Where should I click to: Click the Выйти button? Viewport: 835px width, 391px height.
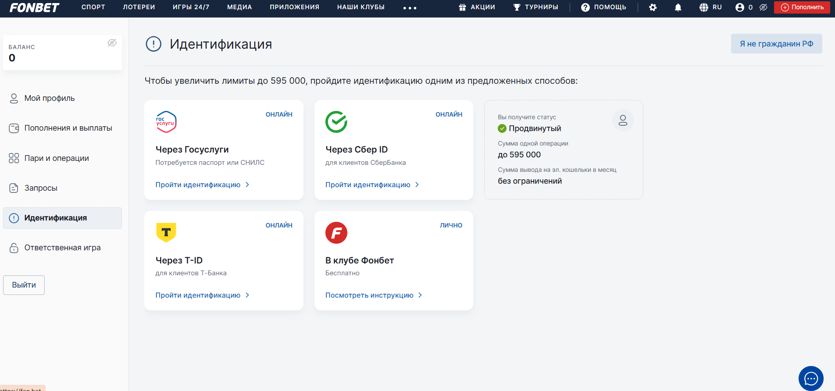coord(24,285)
